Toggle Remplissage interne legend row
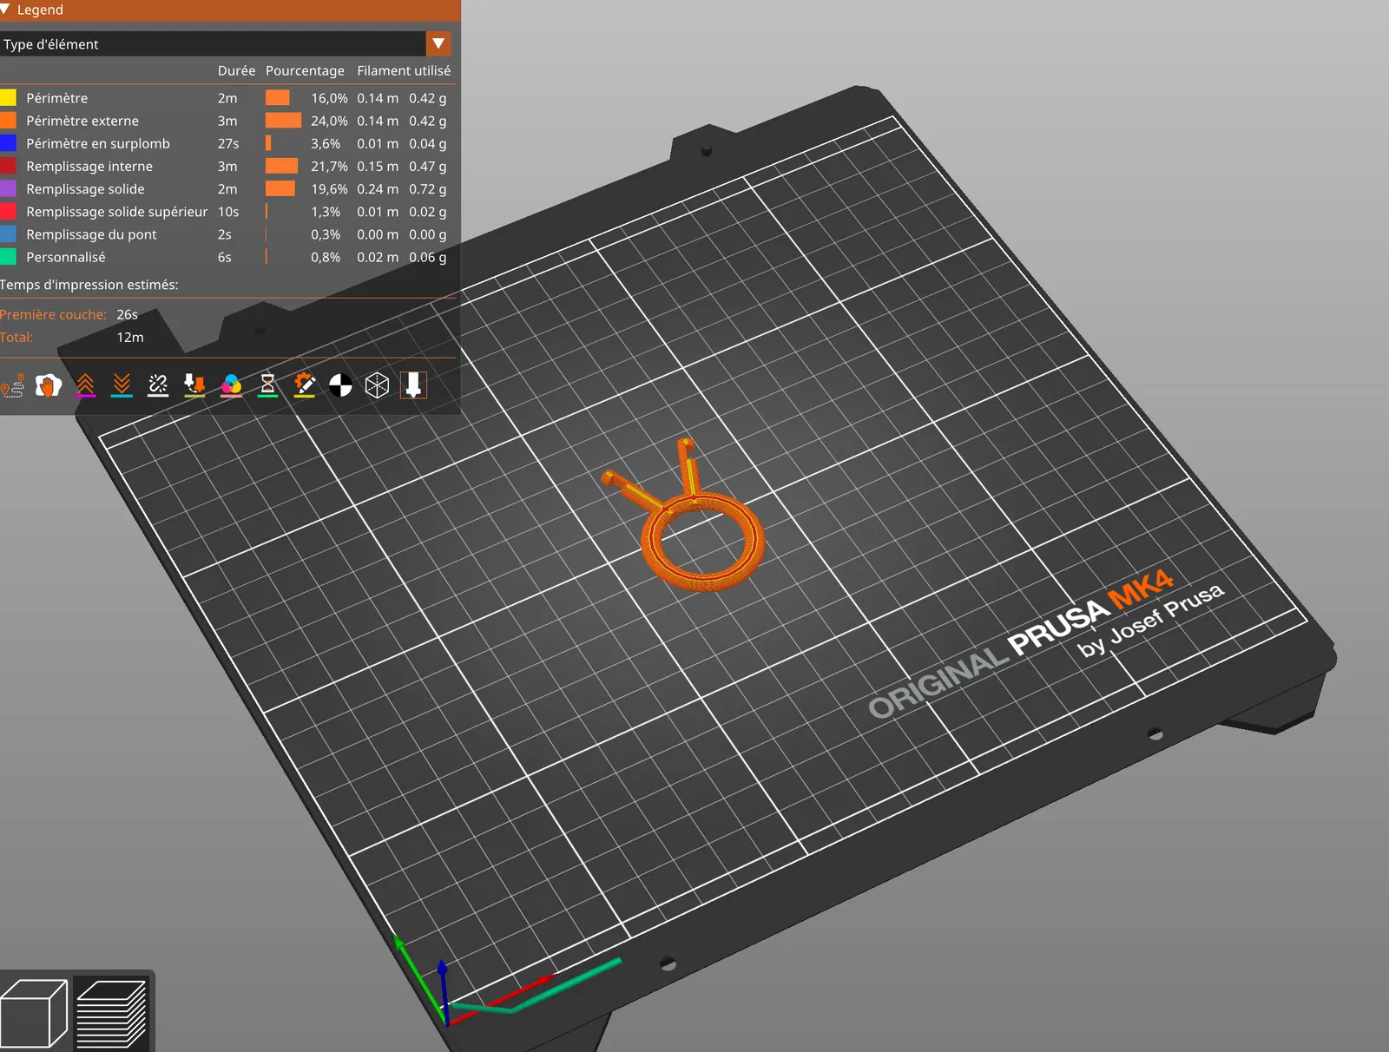This screenshot has width=1389, height=1052. 224,166
